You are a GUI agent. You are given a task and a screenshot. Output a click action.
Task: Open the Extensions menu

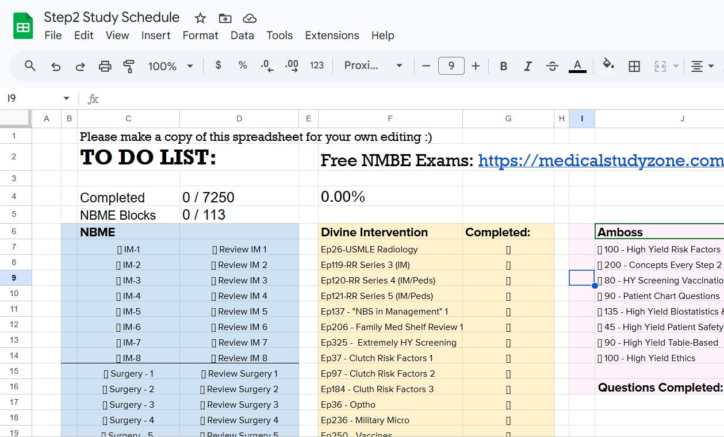click(x=332, y=36)
